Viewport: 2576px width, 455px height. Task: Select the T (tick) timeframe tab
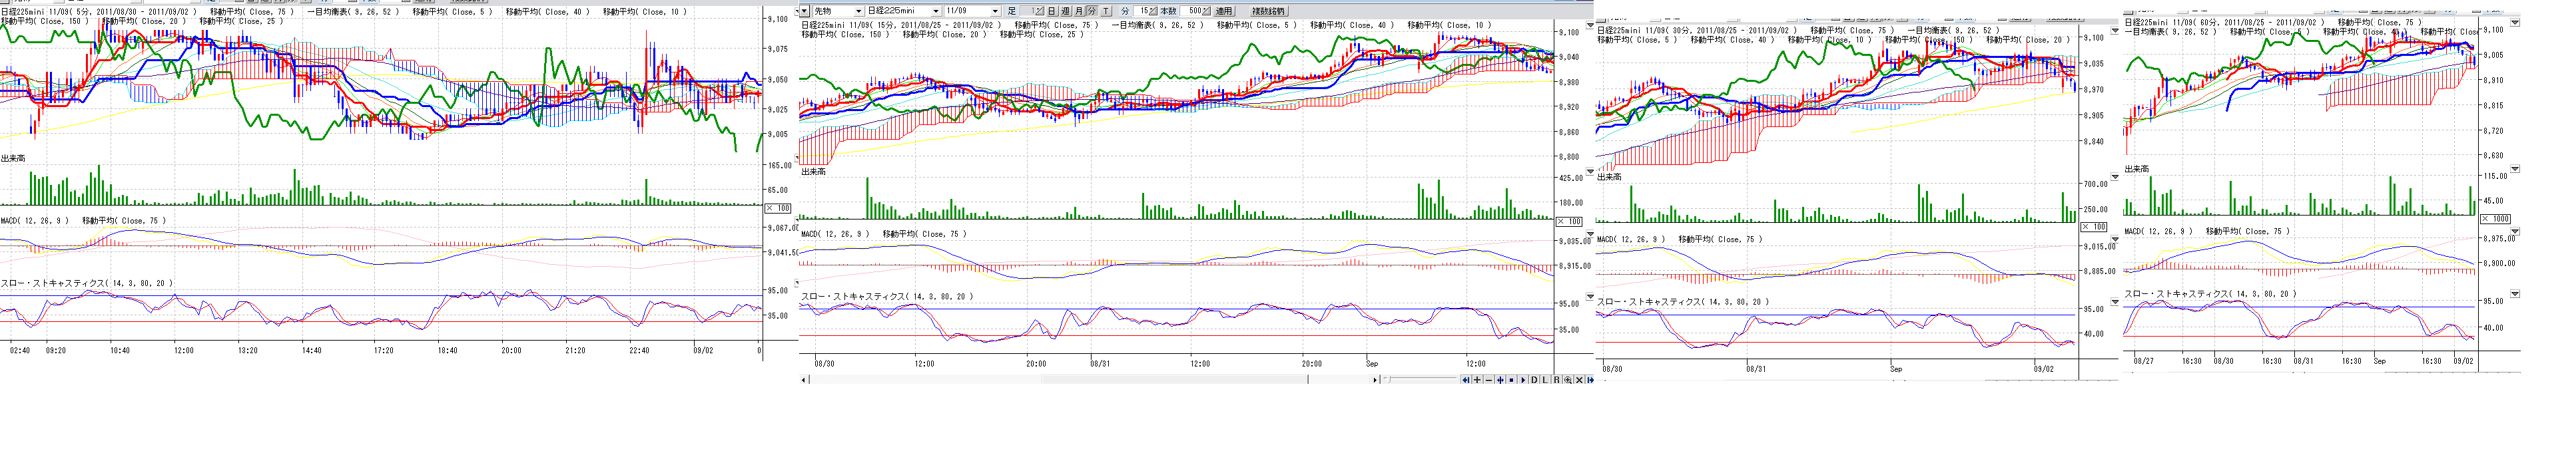(x=1105, y=11)
